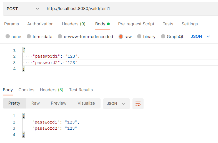Open the POST method dropdown
The width and height of the screenshot is (218, 143).
23,9
